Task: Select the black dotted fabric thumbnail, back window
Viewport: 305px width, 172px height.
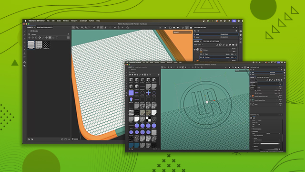Action: (47, 44)
